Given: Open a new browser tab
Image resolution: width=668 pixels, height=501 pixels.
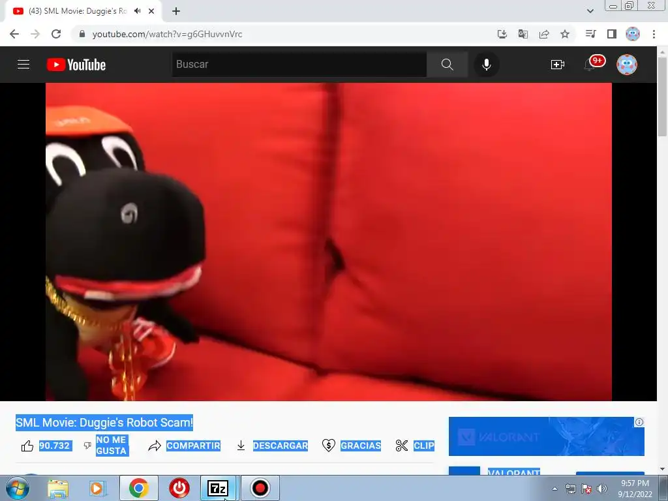Looking at the screenshot, I should pos(176,11).
